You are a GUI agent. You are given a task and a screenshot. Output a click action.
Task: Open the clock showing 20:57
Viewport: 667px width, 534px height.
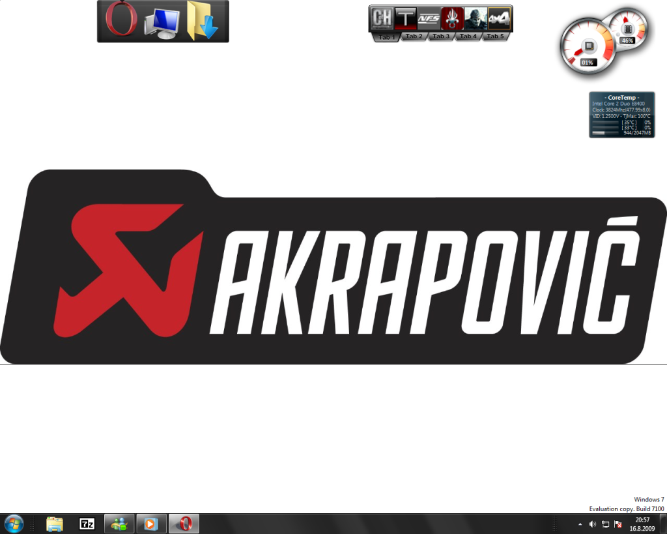tap(642, 524)
